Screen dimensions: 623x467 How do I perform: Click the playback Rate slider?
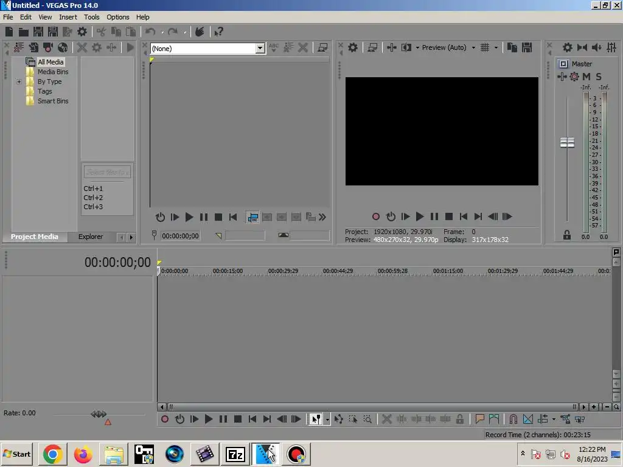pyautogui.click(x=99, y=414)
